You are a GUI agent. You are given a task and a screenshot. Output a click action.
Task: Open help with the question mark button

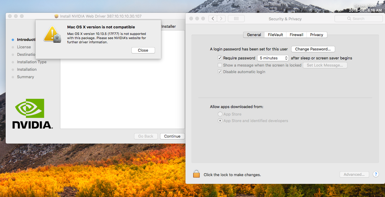tap(376, 174)
